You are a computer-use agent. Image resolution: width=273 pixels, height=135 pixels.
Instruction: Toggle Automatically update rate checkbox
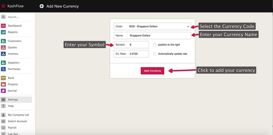click(x=155, y=54)
